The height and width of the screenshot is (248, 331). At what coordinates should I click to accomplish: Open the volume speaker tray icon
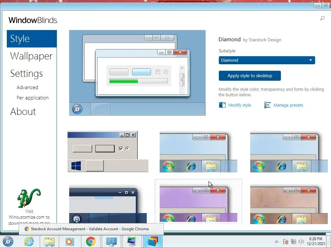[x=301, y=242]
